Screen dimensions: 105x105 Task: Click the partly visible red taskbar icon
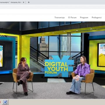coord(0,102)
